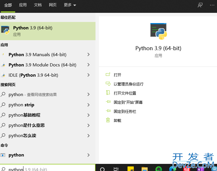217x171 pixels.
Task: Click the pin icon beside 固定到任务栏
Action: pos(108,111)
